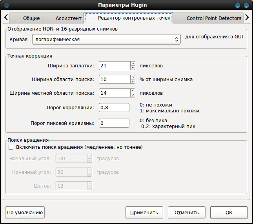Click the Отменить button

coord(187,213)
